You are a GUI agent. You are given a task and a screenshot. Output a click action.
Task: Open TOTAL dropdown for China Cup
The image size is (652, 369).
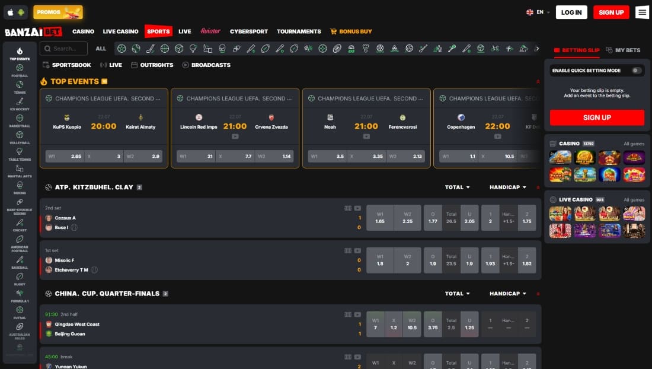click(458, 294)
